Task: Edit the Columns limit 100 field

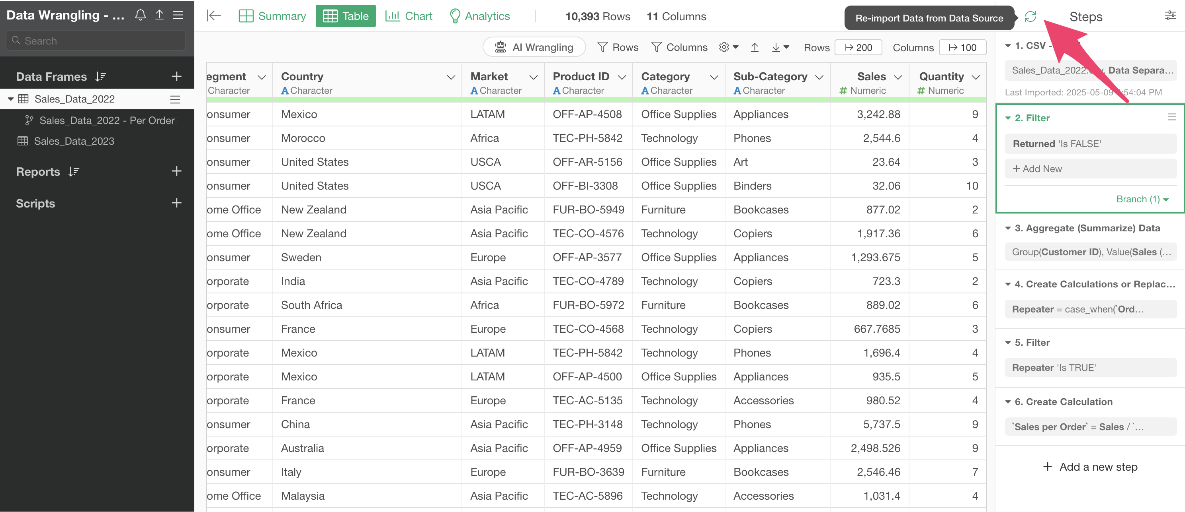Action: pyautogui.click(x=962, y=47)
